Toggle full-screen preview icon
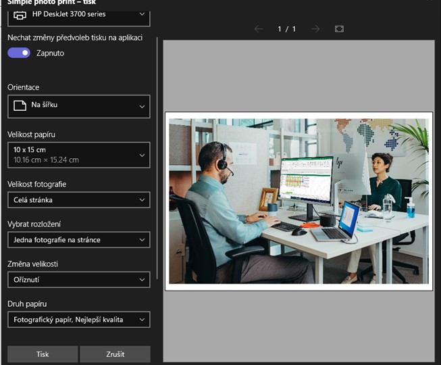This screenshot has height=365, width=441. tap(339, 29)
